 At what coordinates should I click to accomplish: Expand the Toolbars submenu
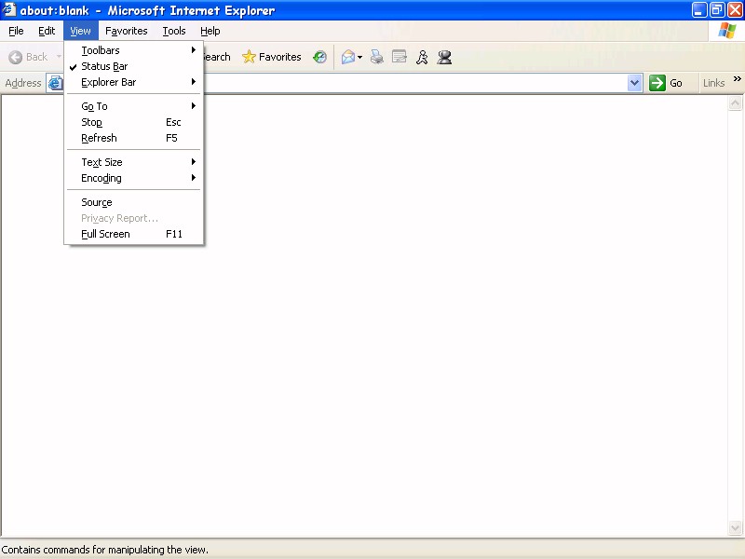point(134,50)
